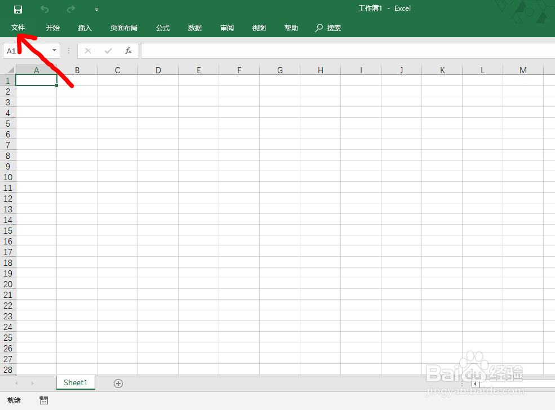555x410 pixels.
Task: Click the formula bar options button beside Name Box
Action: click(x=68, y=50)
